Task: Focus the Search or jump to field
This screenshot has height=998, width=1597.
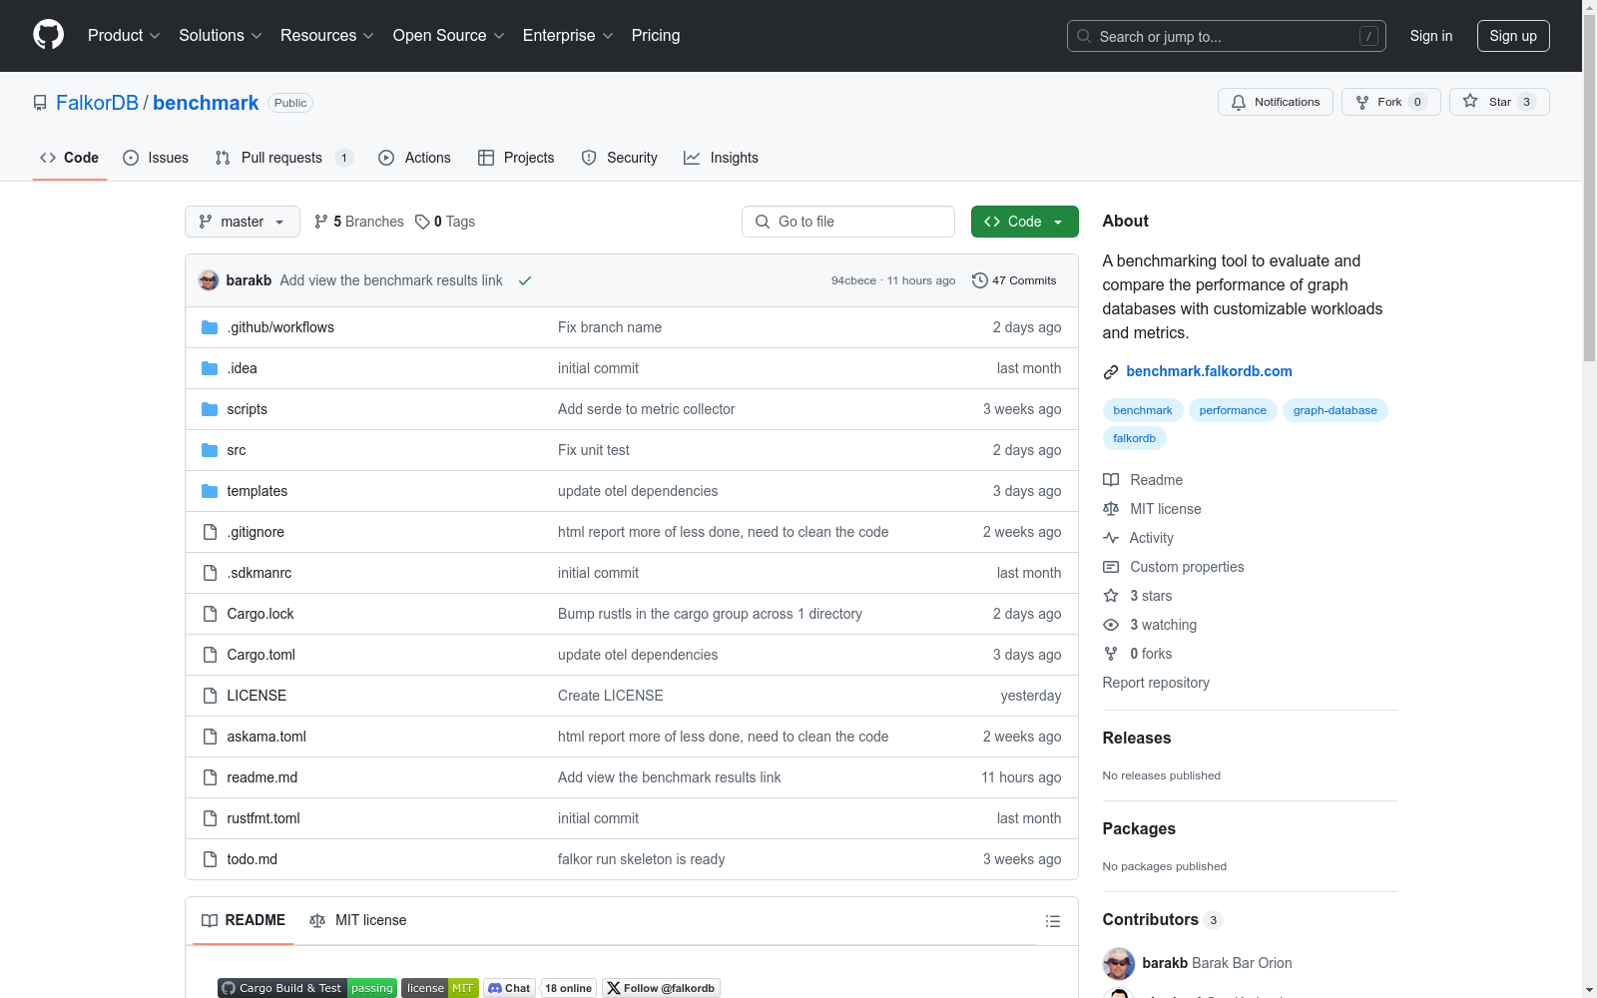Action: click(x=1227, y=36)
